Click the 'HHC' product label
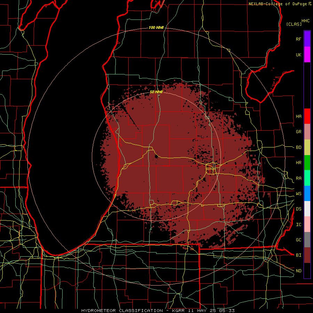 tap(306, 21)
